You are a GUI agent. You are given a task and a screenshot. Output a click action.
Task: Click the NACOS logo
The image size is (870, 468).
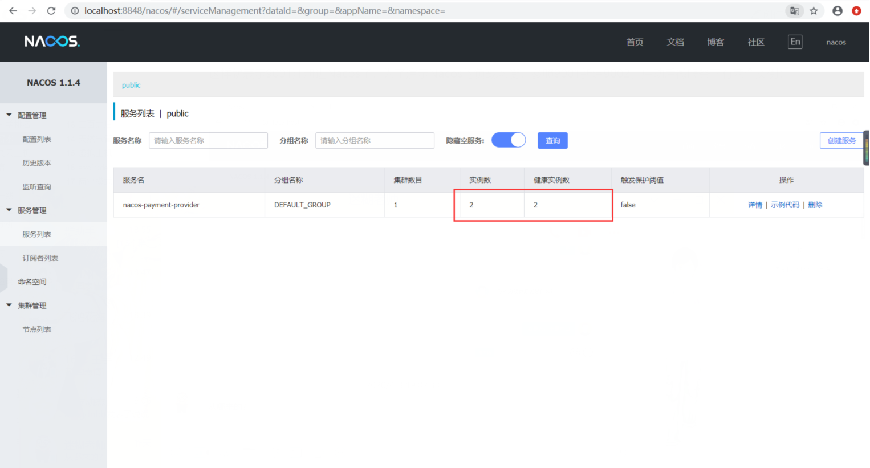click(x=52, y=42)
